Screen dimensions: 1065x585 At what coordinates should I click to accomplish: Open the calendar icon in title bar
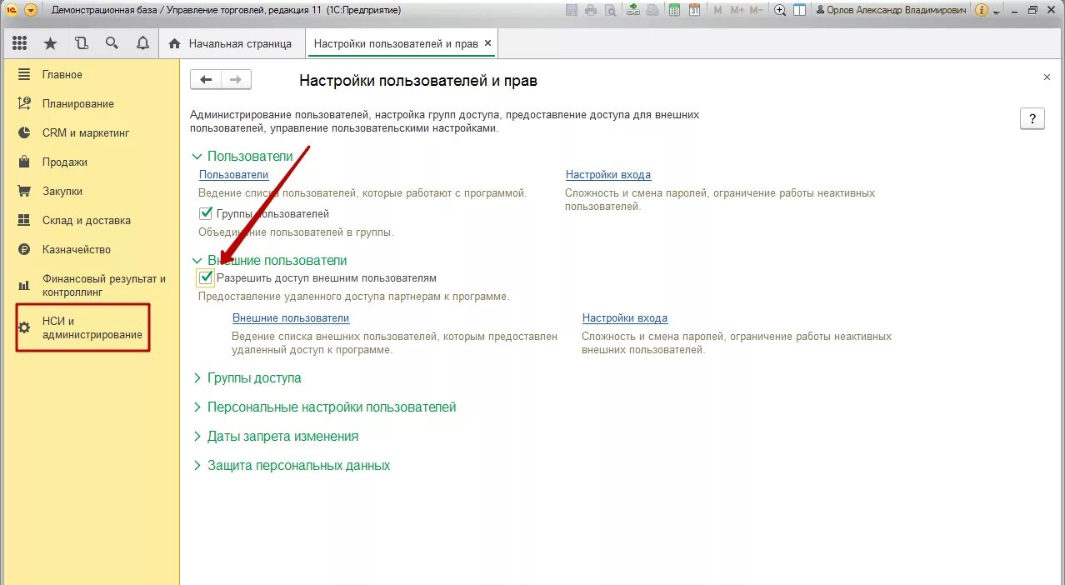point(693,10)
